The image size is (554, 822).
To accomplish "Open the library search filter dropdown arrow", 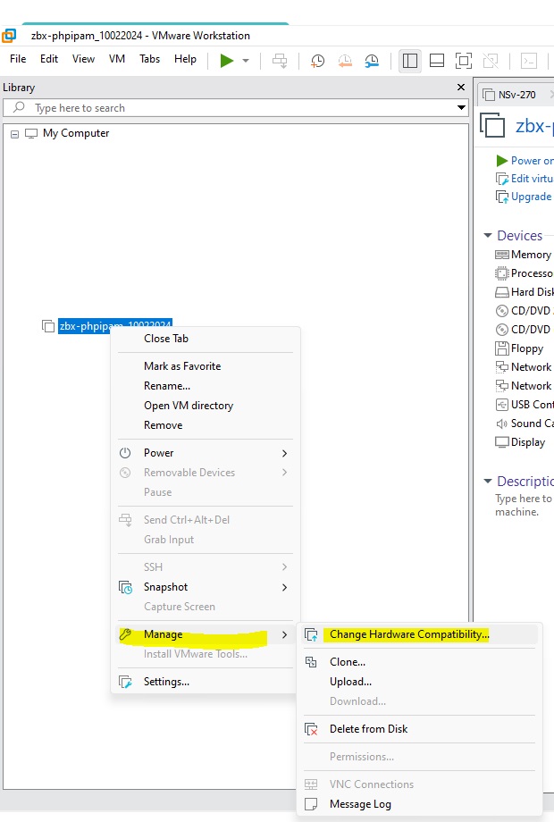I will [461, 108].
